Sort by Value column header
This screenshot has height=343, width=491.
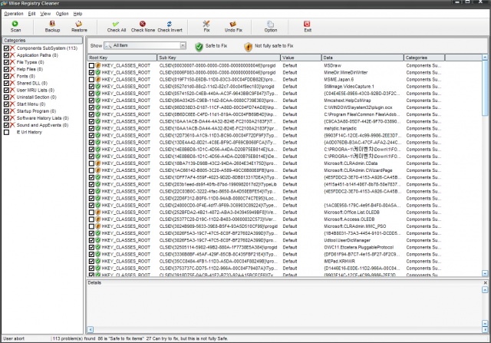(x=301, y=58)
